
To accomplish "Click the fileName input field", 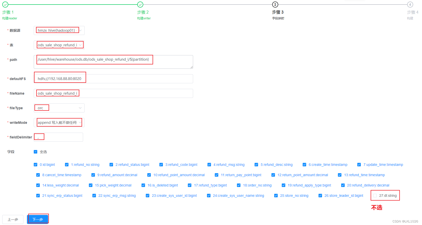I will click(113, 93).
